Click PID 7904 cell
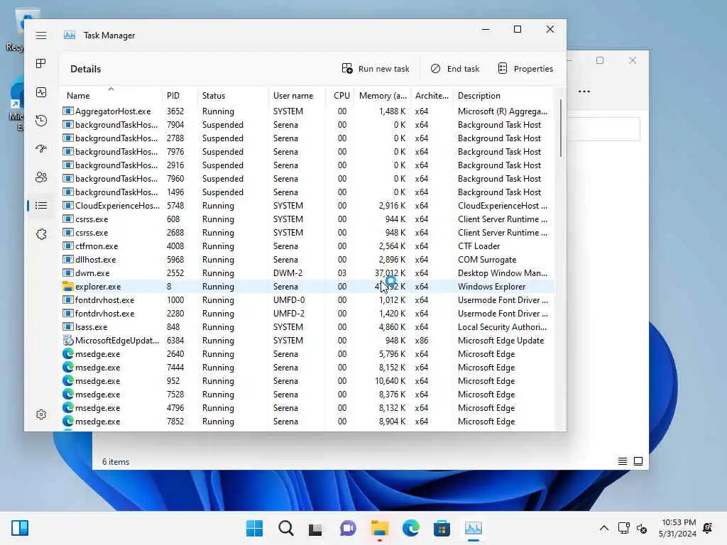 [x=175, y=125]
